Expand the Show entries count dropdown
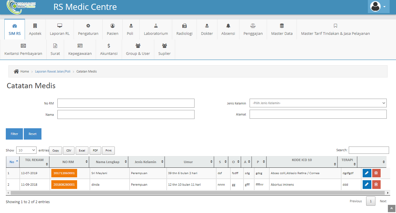This screenshot has width=396, height=213. tap(26, 150)
